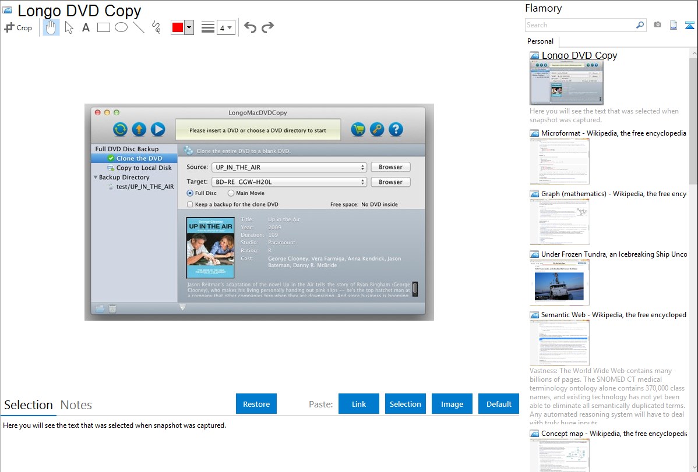Click the search magnifier icon
The width and height of the screenshot is (698, 472).
click(640, 25)
